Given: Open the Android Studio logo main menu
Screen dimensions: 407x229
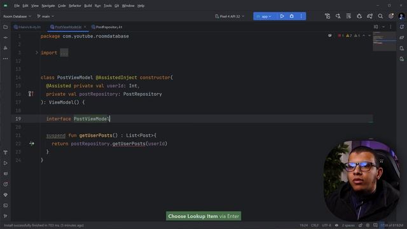Looking at the screenshot, I should (x=6, y=6).
